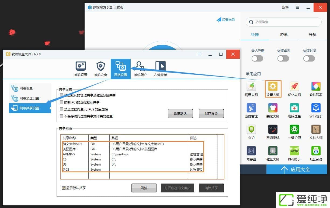The image size is (330, 208).
Task: Open 系统账户 settings panel
Action: pos(140,68)
